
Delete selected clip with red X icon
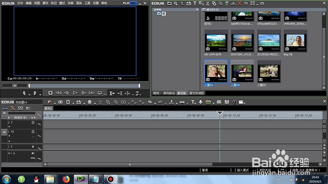pos(239,3)
